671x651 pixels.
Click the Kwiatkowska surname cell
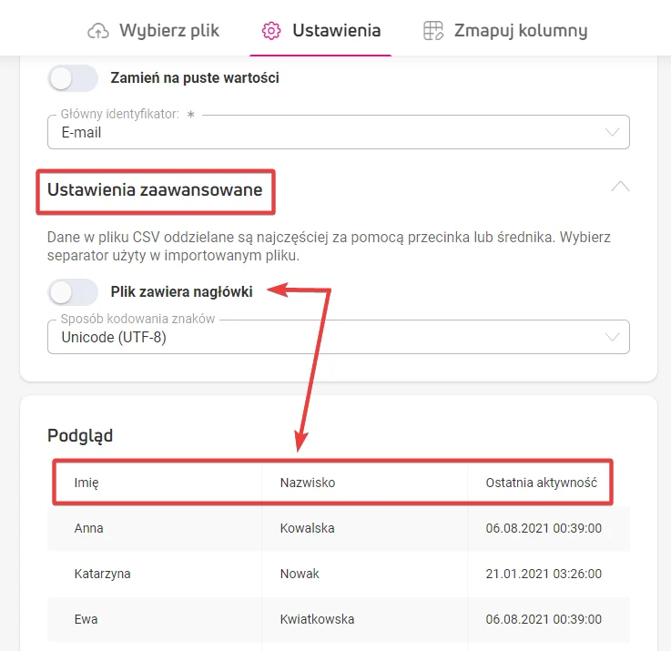click(x=317, y=619)
